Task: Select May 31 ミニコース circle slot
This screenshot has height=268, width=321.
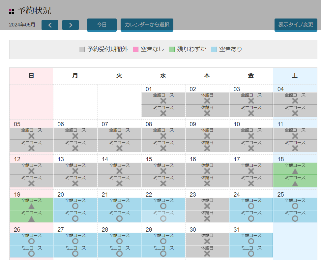Action: (251, 251)
